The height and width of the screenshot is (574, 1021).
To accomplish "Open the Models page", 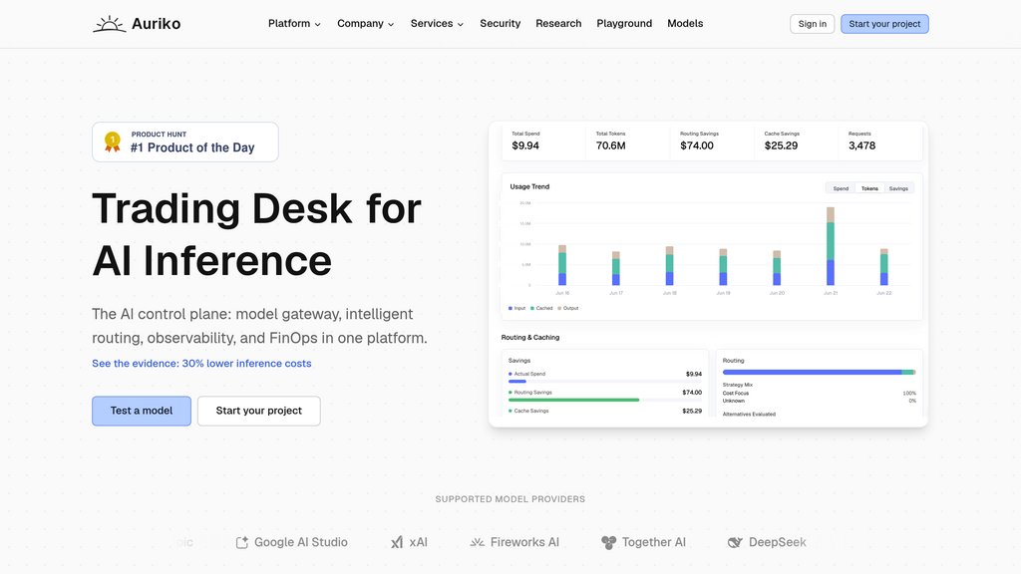I will 685,24.
